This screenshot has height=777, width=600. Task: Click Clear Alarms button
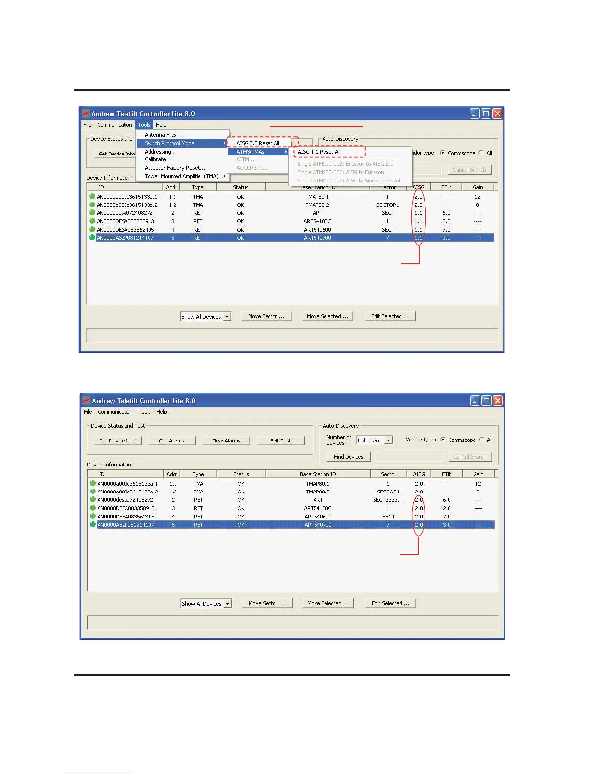(x=226, y=440)
